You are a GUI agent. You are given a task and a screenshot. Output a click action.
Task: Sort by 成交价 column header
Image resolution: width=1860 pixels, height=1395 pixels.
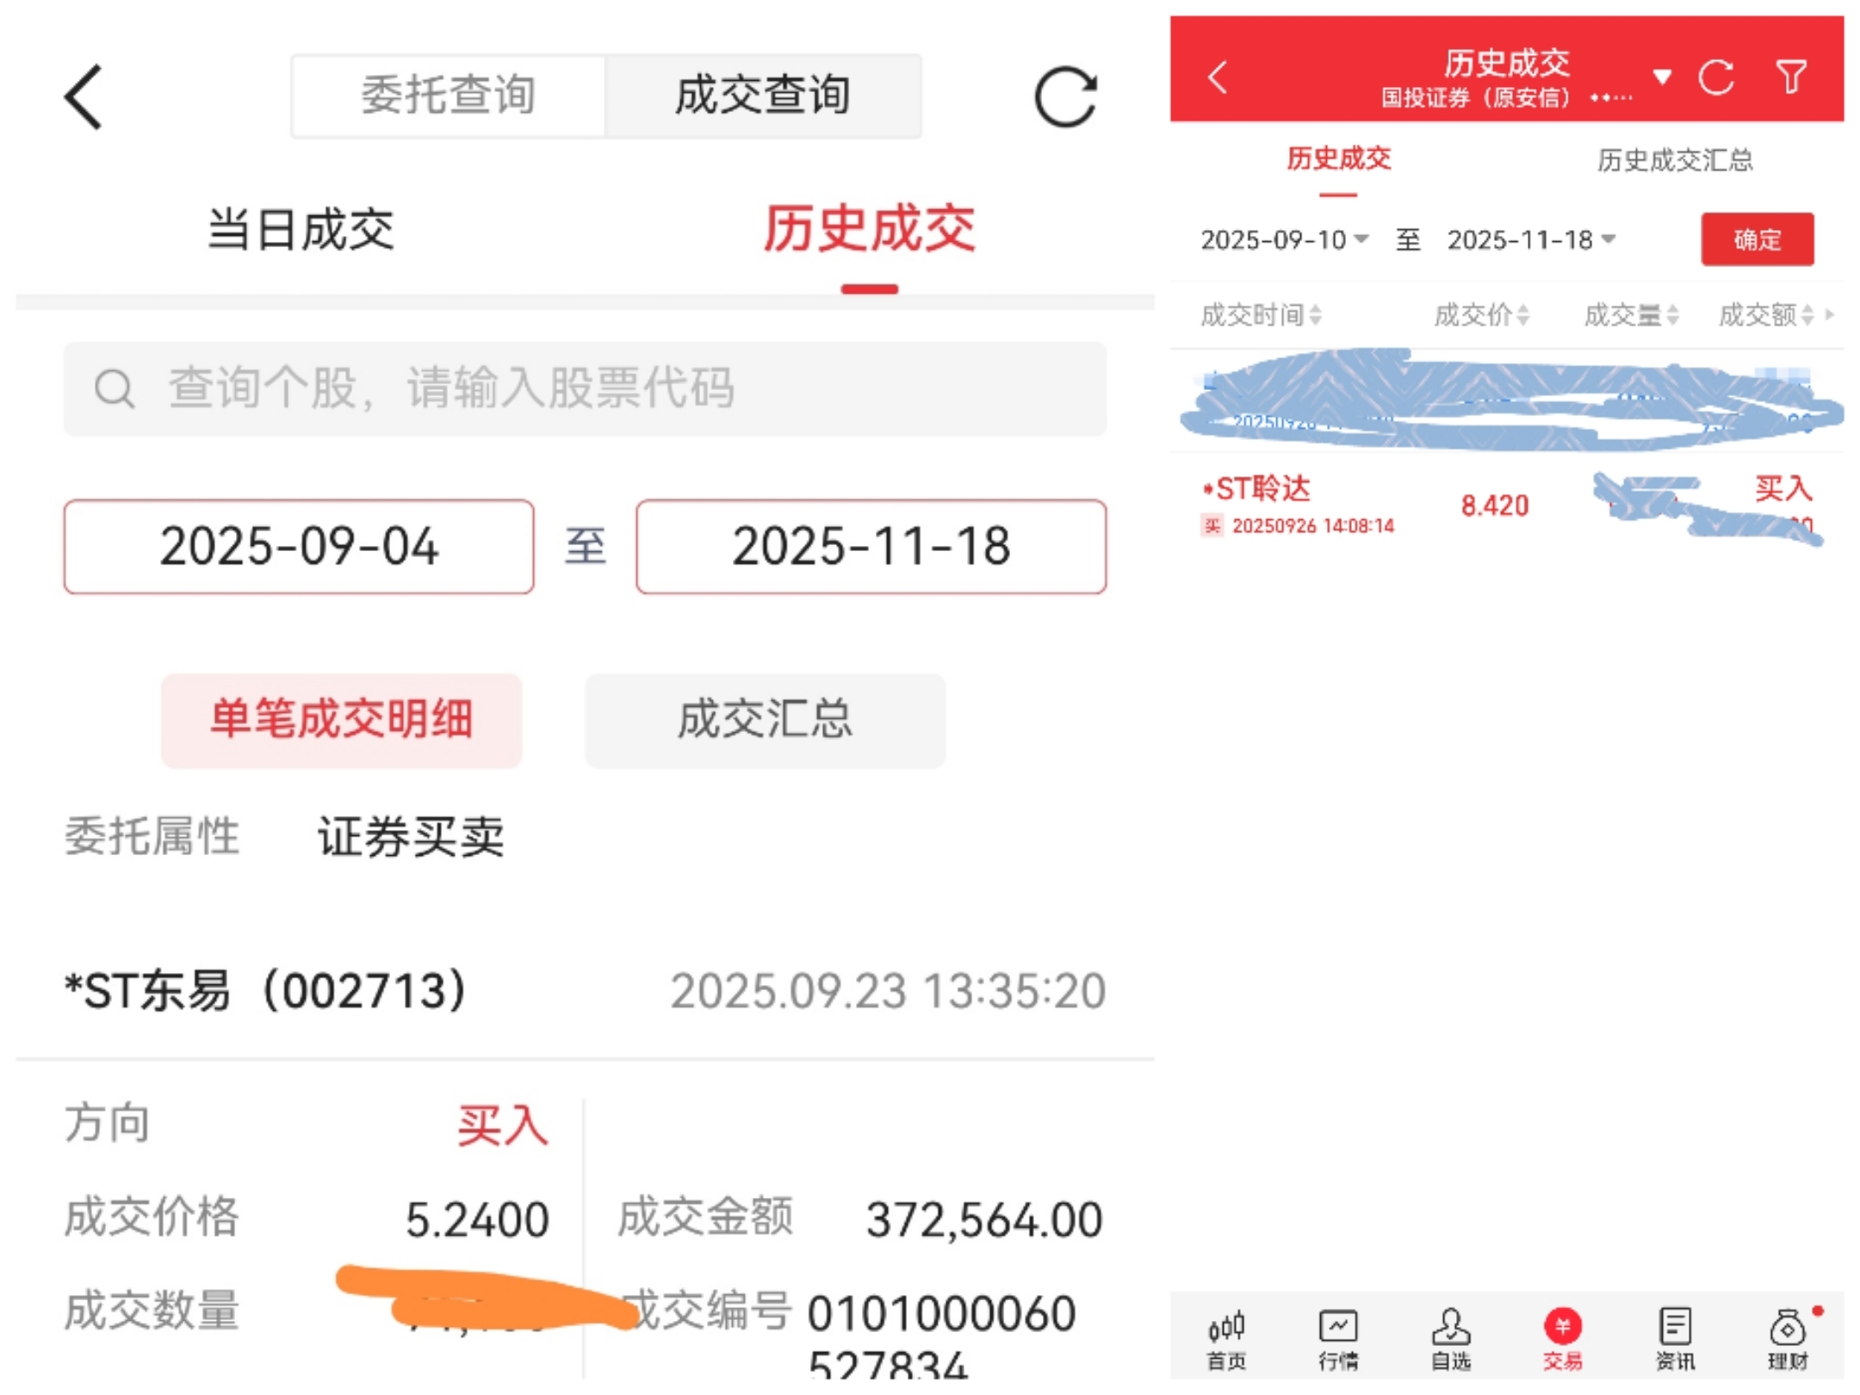tap(1480, 315)
